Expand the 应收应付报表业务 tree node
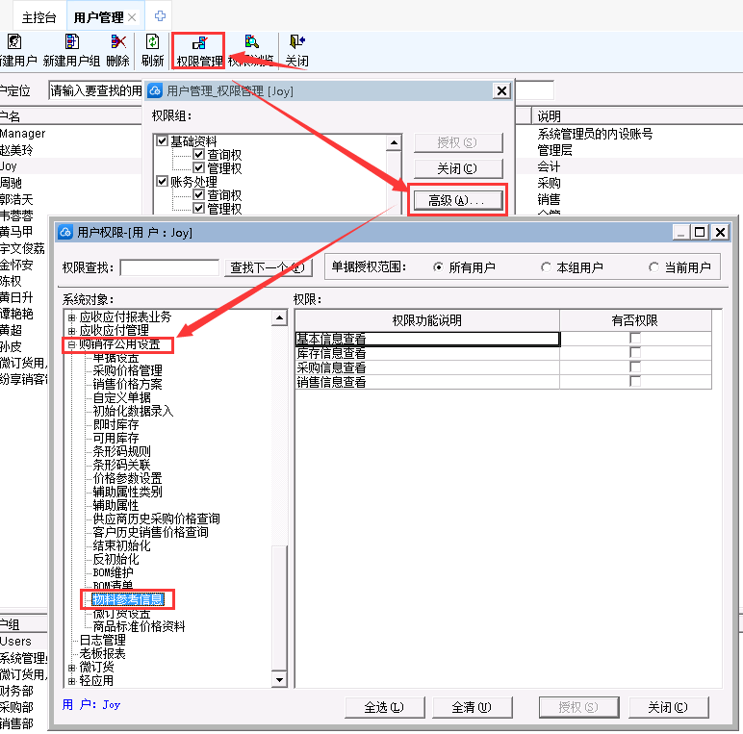 [x=70, y=316]
